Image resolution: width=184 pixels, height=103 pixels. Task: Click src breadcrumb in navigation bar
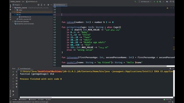coord(23,2)
